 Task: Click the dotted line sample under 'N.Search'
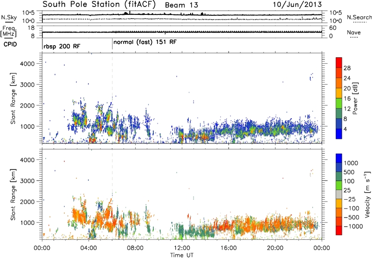pos(360,22)
